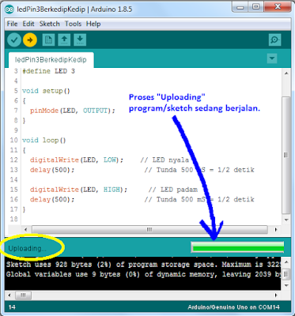Image resolution: width=295 pixels, height=316 pixels.
Task: Create a new sketch with New icon
Action: point(48,39)
